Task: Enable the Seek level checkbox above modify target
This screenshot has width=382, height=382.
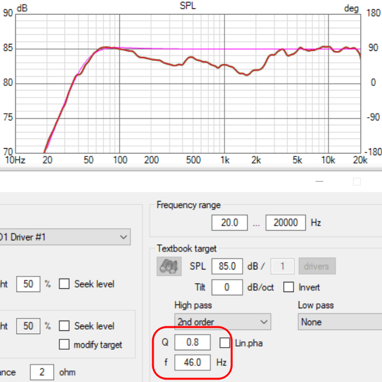Action: 64,326
